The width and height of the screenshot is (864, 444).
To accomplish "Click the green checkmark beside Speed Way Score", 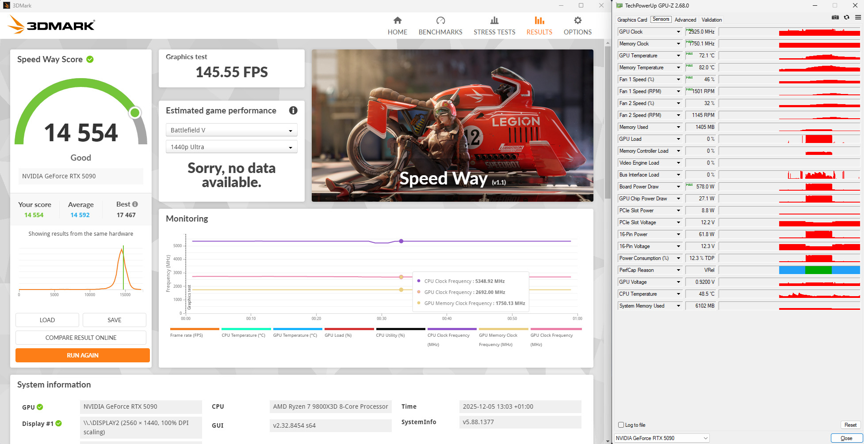I will (90, 59).
